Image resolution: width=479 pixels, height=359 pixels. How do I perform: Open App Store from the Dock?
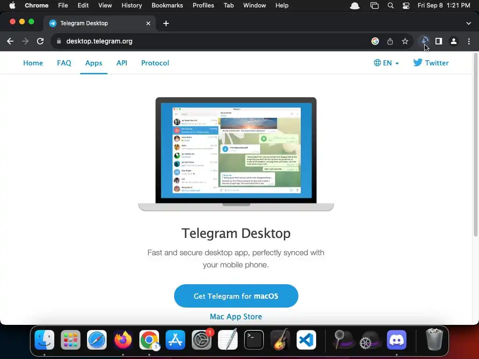(175, 340)
